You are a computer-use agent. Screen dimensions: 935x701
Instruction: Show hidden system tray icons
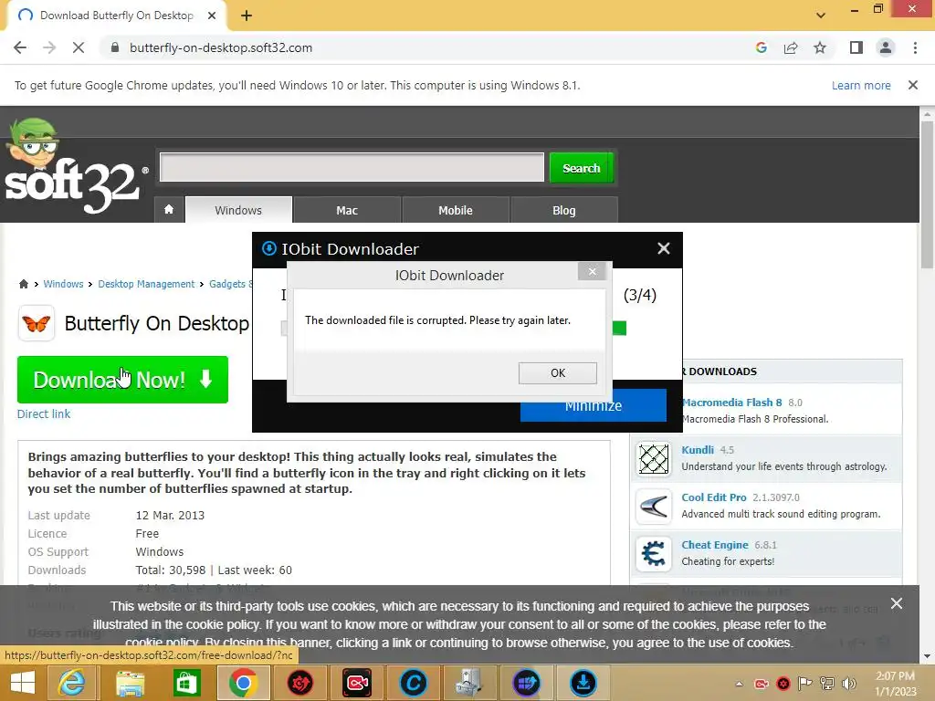tap(740, 684)
